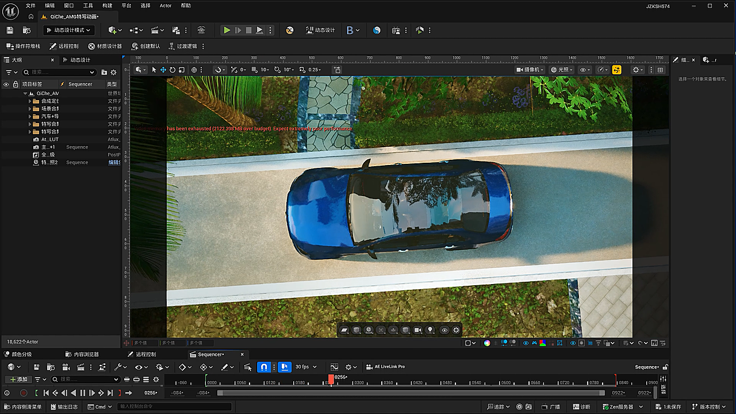
Task: Open the 30 fps frame rate dropdown
Action: (x=306, y=367)
